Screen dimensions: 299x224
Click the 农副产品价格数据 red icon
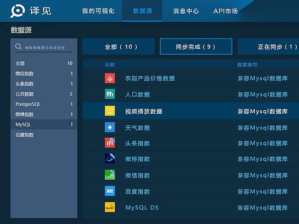click(x=110, y=78)
